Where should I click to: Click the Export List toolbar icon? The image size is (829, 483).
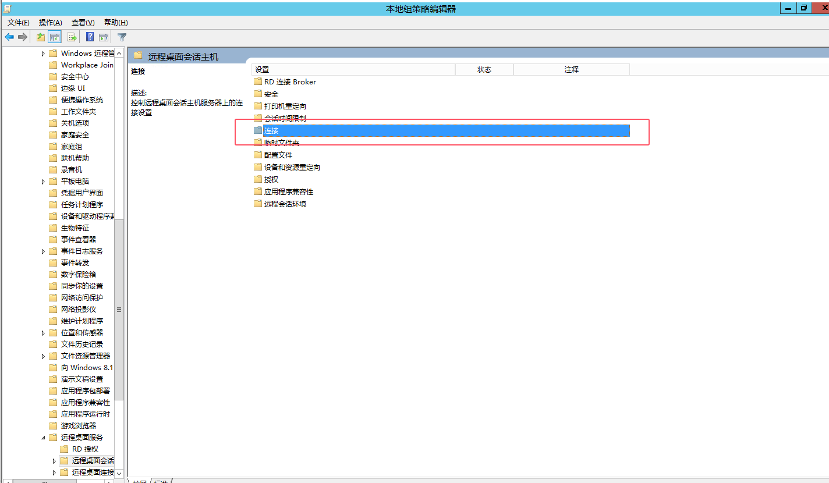(x=71, y=37)
